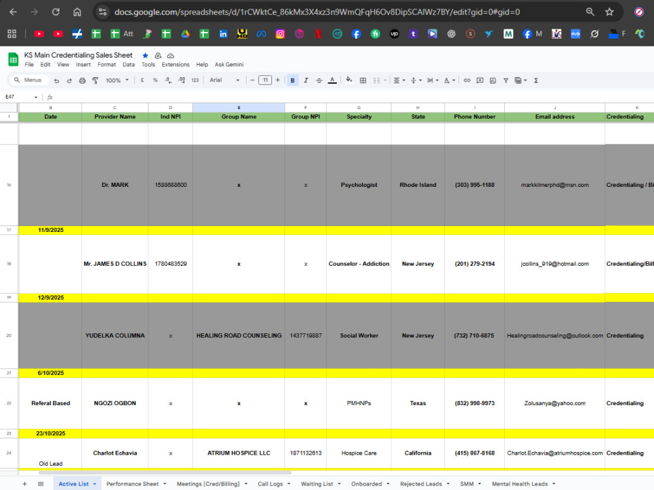The height and width of the screenshot is (490, 654).
Task: Open the Data menu
Action: point(128,65)
